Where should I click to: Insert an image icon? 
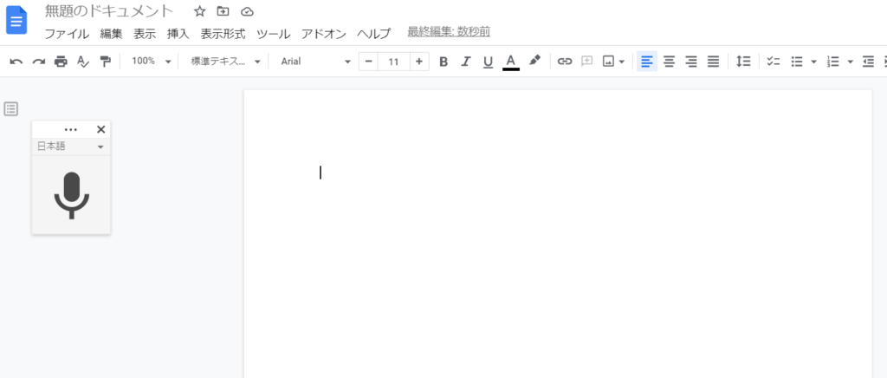pos(609,62)
